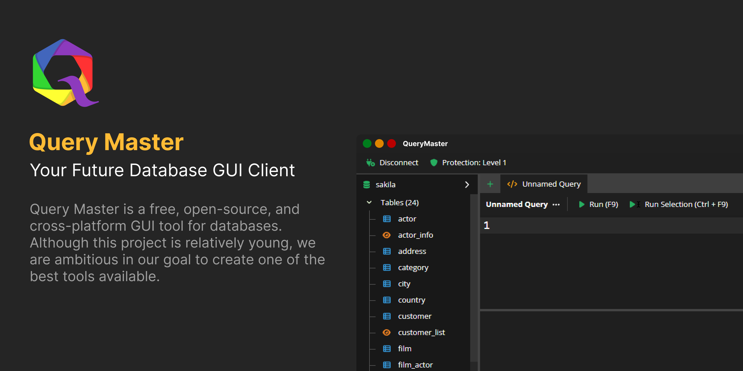
Task: Select the country table
Action: 411,300
